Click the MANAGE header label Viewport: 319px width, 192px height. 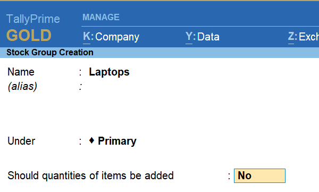click(101, 18)
